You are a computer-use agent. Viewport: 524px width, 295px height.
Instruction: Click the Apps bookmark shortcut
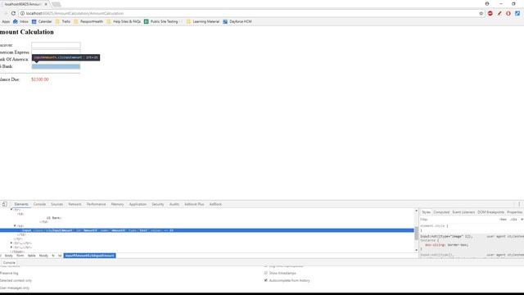[x=5, y=21]
